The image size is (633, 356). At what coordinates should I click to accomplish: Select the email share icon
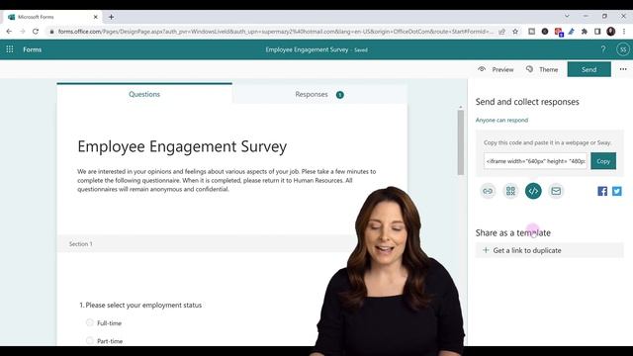[x=556, y=191]
